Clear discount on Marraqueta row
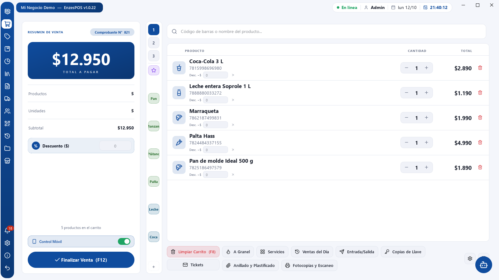 click(x=233, y=125)
